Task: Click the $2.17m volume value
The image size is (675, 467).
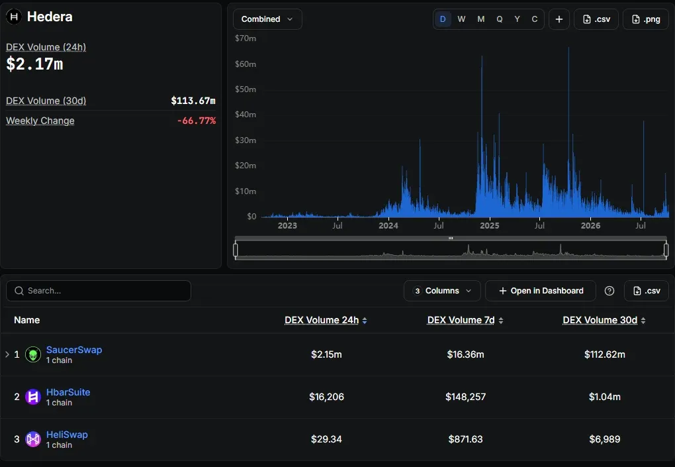Action: coord(34,64)
